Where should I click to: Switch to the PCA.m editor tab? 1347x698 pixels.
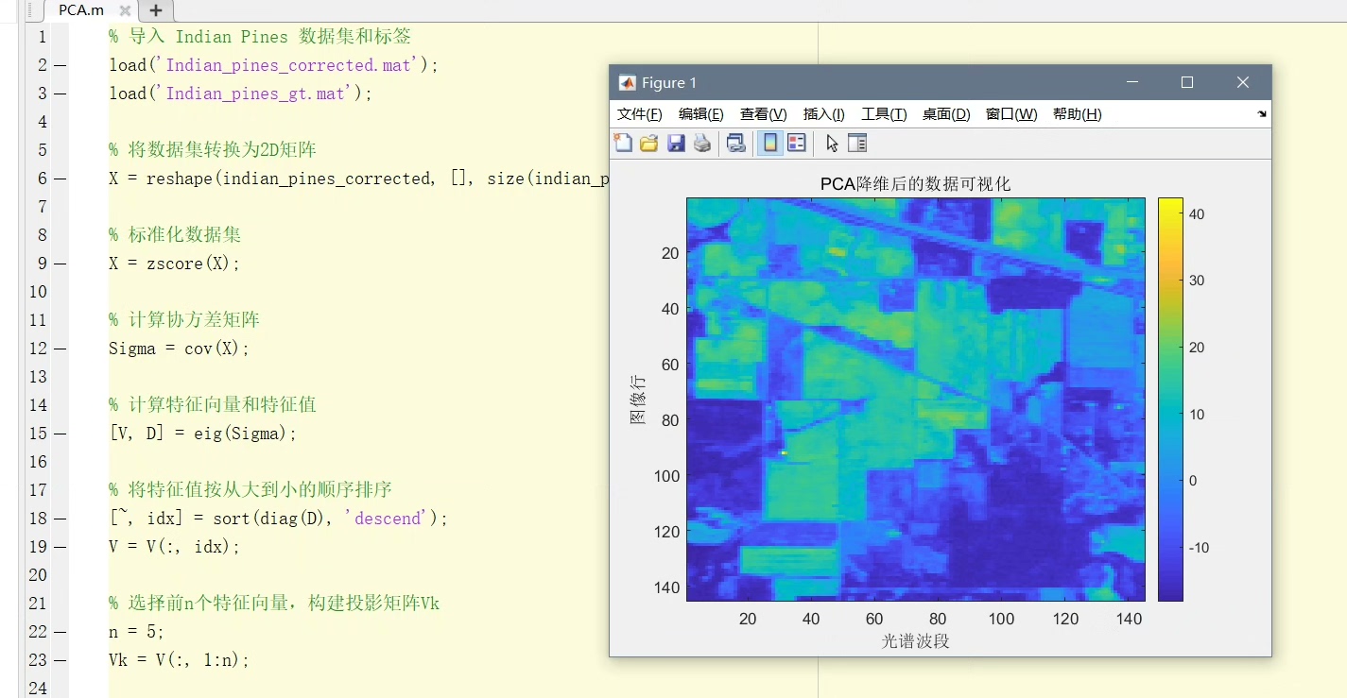coord(81,10)
